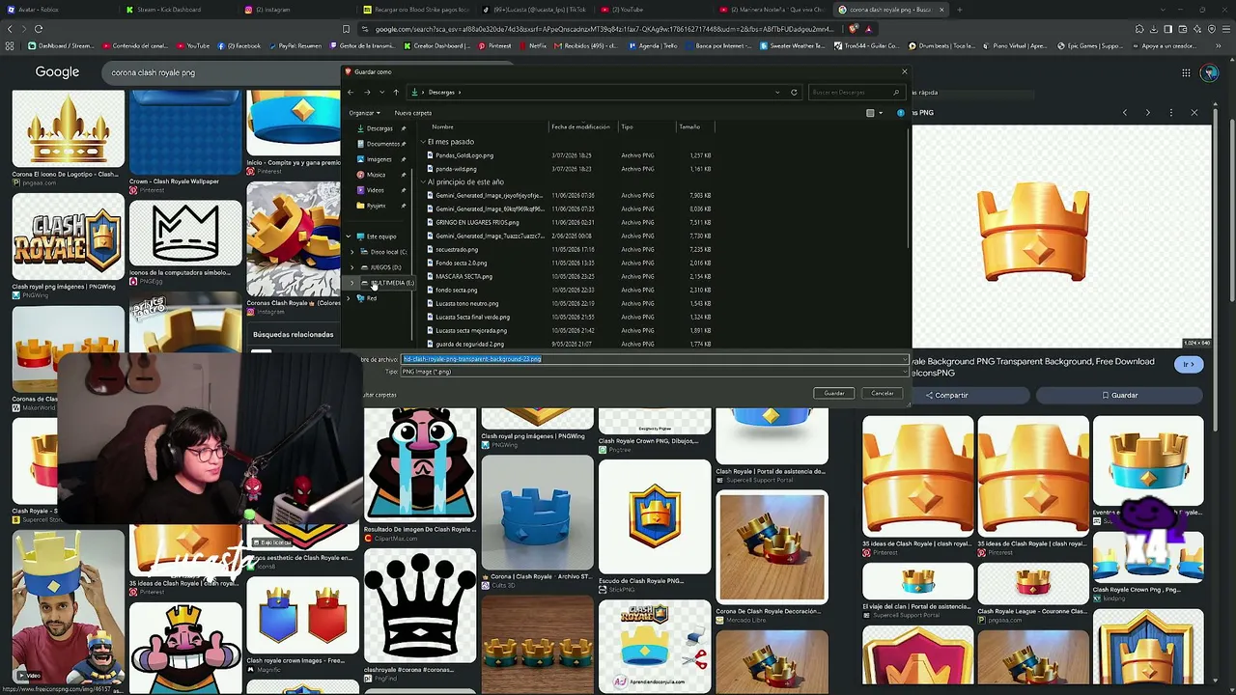Image resolution: width=1236 pixels, height=695 pixels.
Task: Refresh the Descargas folder listing
Action: (794, 93)
